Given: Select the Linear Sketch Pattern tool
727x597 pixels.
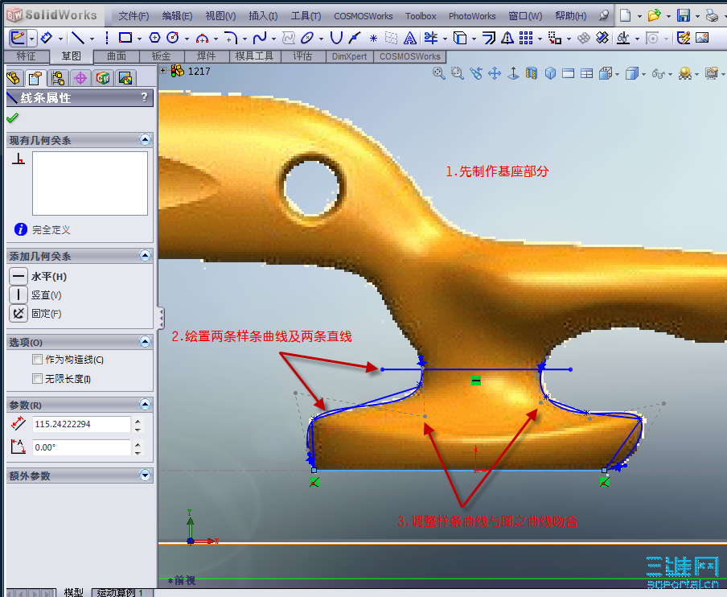Looking at the screenshot, I should 526,38.
